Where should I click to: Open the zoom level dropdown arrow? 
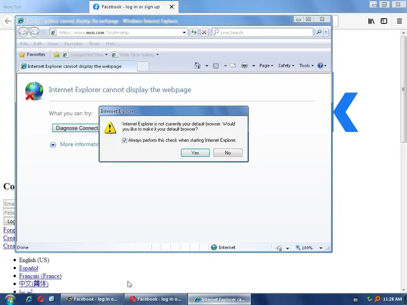click(x=321, y=248)
